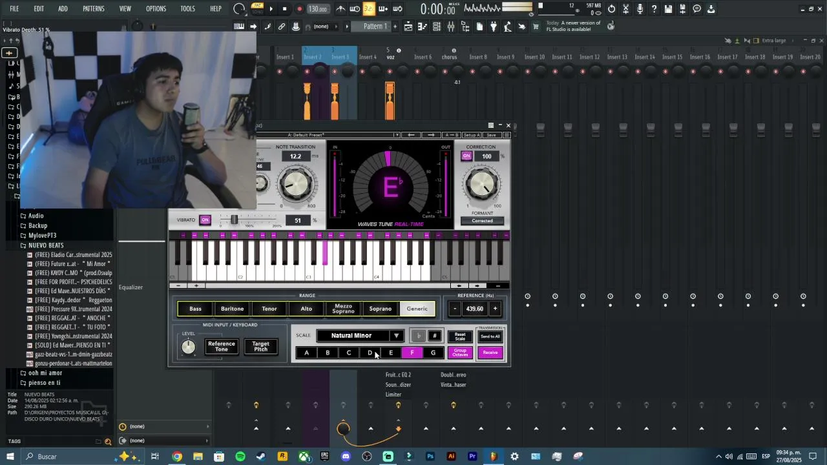Viewport: 827px width, 465px height.
Task: Open the EDIT menu
Action: coord(39,9)
